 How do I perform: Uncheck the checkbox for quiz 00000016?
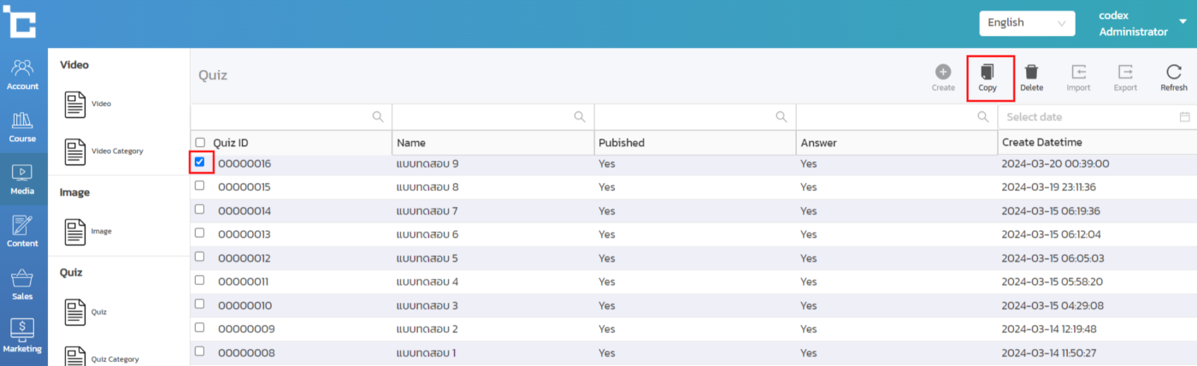[200, 162]
